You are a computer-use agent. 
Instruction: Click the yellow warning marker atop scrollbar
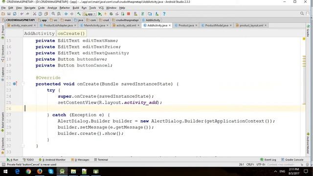[304, 39]
